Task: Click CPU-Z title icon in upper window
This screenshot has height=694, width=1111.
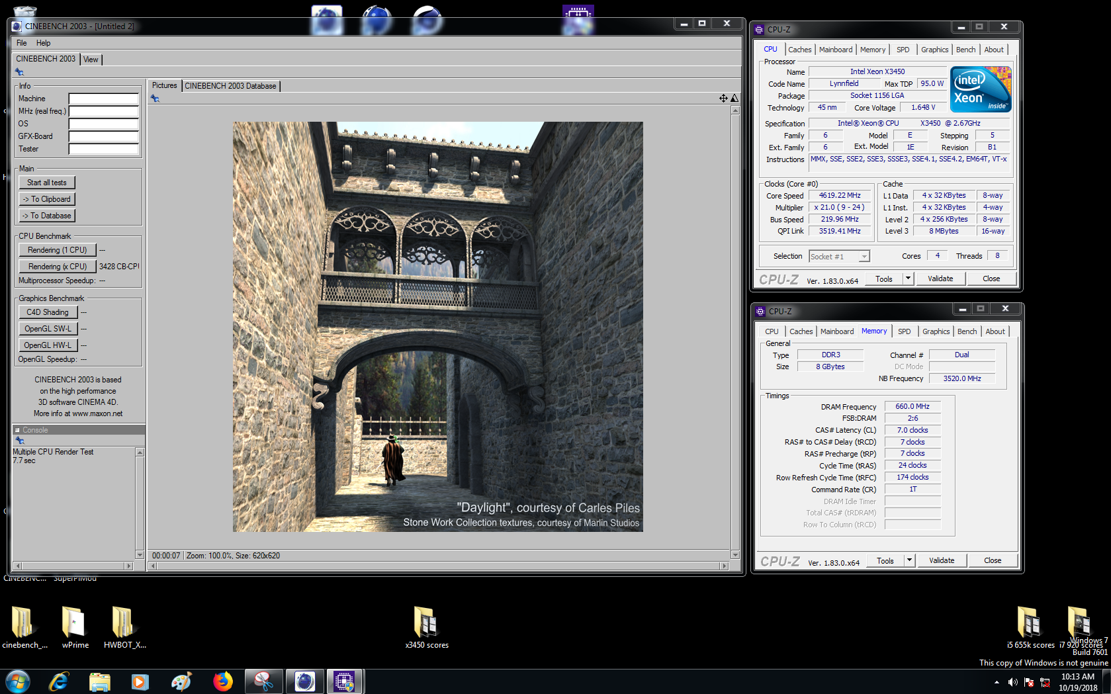Action: click(760, 30)
